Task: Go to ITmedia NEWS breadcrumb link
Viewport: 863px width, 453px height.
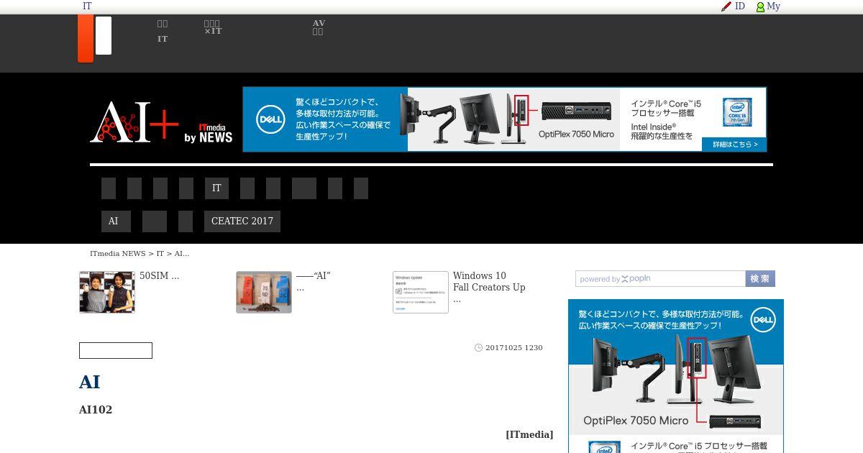Action: coord(118,254)
